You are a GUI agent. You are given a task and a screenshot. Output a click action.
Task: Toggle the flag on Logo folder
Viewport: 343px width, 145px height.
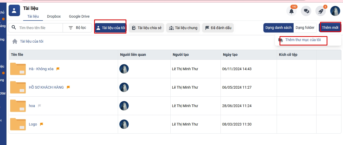pos(42,124)
